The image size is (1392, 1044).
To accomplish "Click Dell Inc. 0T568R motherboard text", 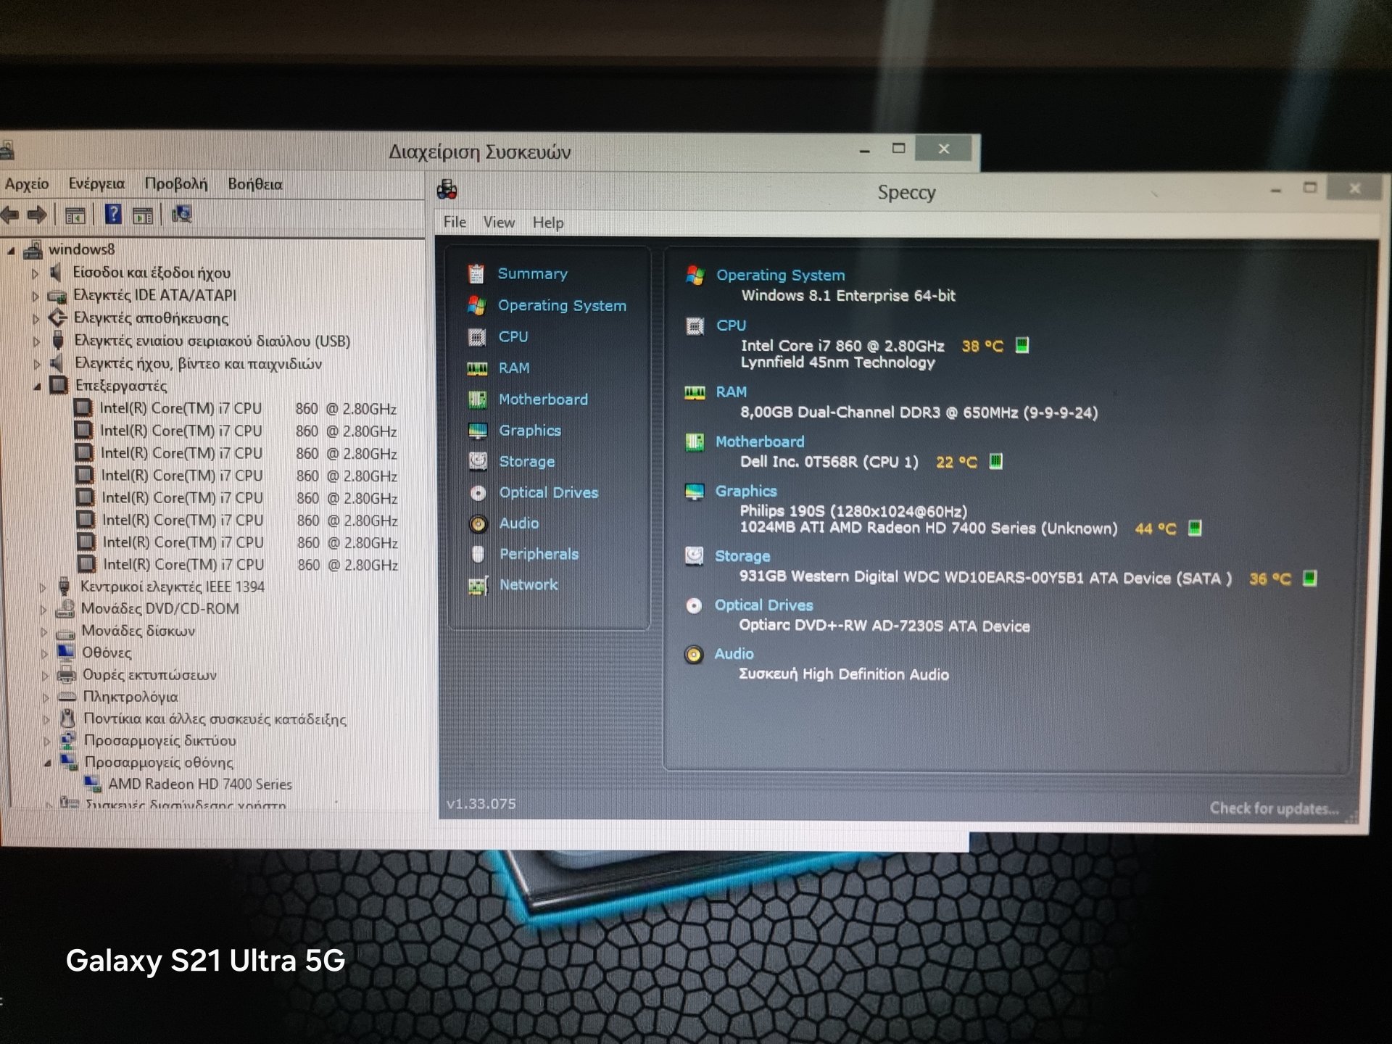I will coord(829,462).
